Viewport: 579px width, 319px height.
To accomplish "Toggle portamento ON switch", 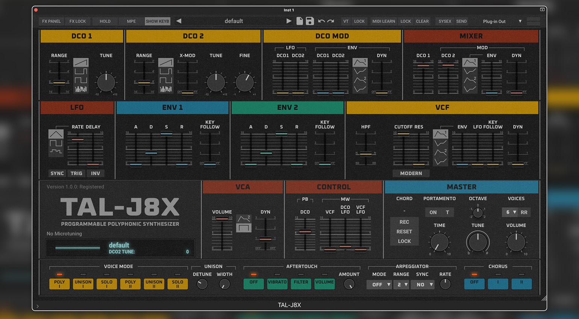I will [433, 212].
